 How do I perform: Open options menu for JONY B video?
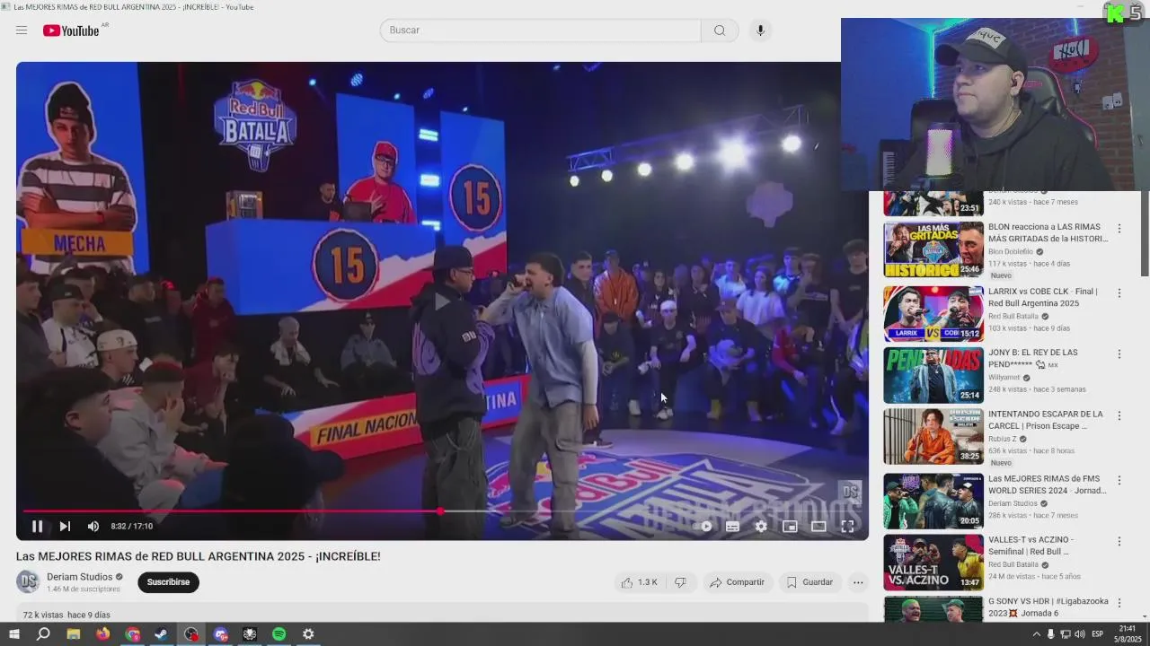[1119, 354]
